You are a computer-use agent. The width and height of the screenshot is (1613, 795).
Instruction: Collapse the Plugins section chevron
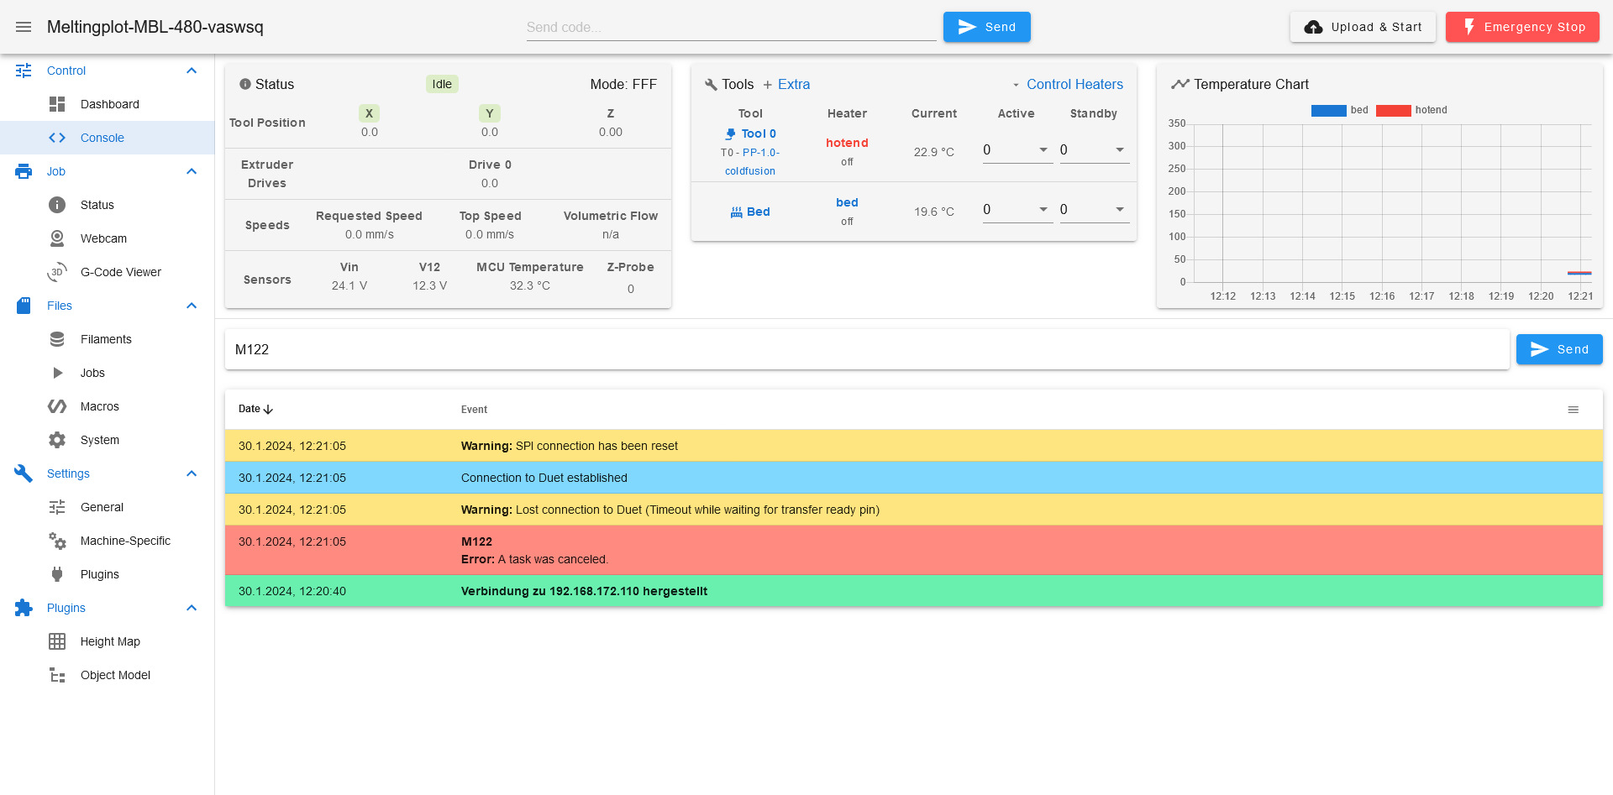(x=192, y=608)
